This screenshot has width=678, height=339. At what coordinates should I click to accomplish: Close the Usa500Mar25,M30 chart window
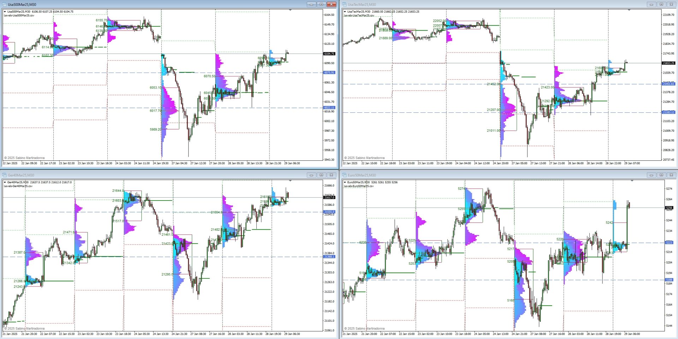tap(331, 5)
